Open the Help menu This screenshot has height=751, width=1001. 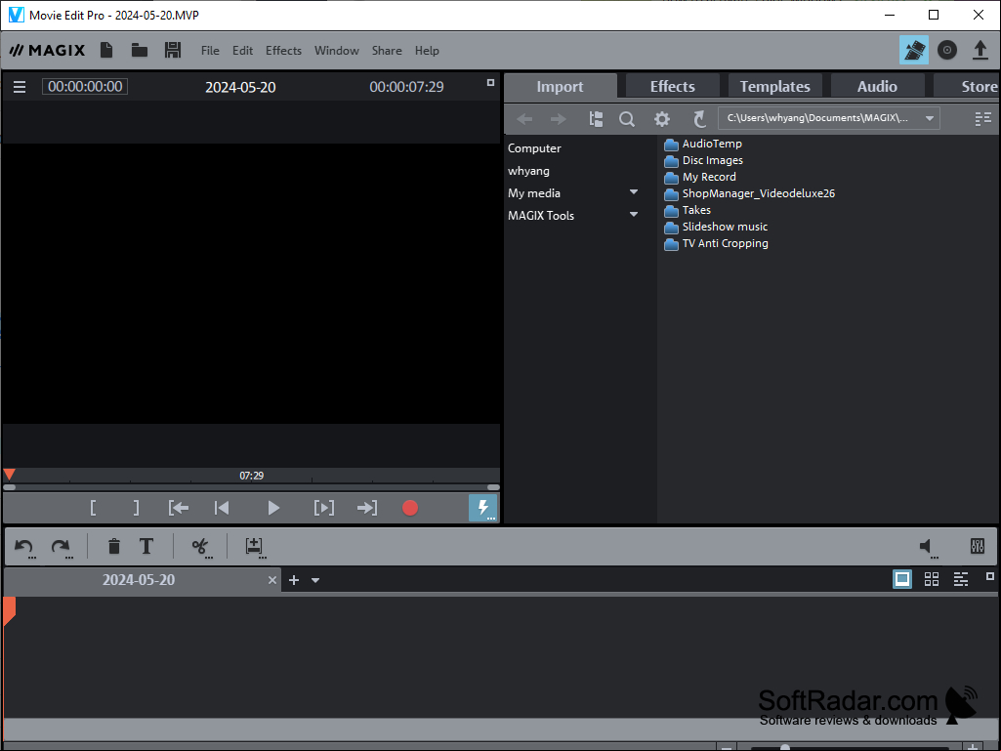427,51
